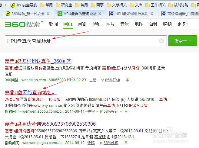Open the 工作相关 bookmark folder

tap(155, 5)
